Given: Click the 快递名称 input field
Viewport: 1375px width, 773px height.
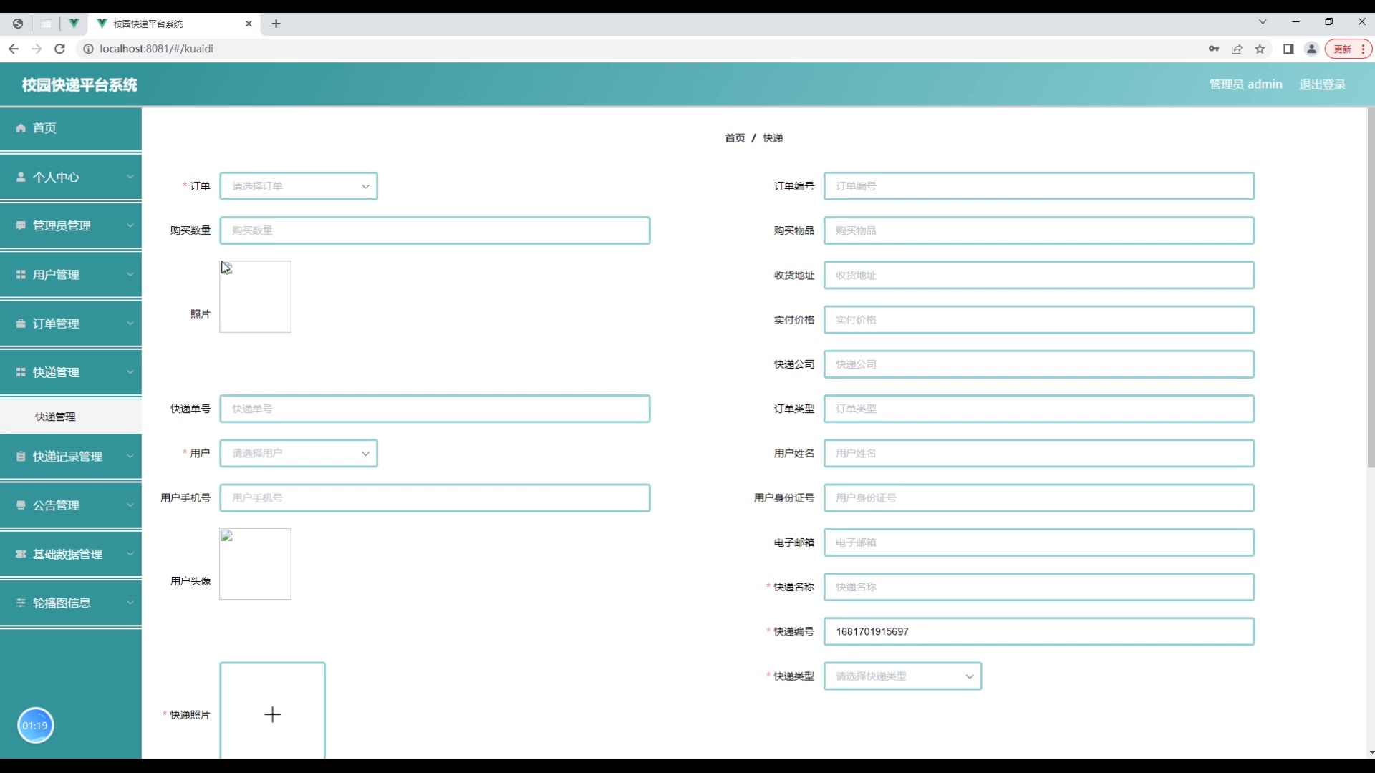Looking at the screenshot, I should (1038, 587).
